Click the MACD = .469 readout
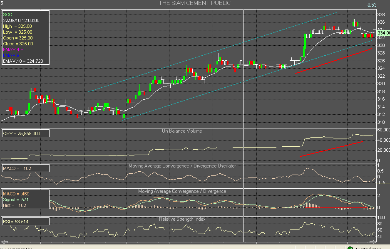390x249 pixels. click(16, 194)
